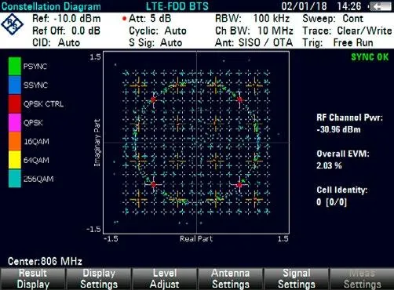
Task: Click the blue SSYNC legend swatch
Action: tap(15, 85)
